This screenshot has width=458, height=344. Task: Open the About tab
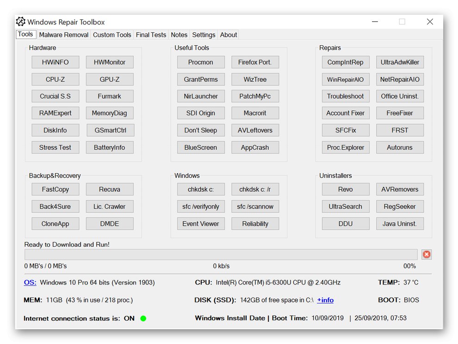[229, 35]
